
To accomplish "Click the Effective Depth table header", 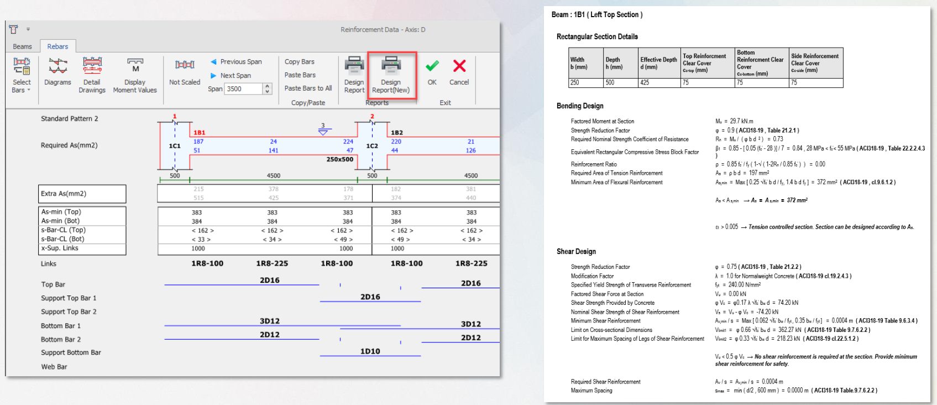I will coord(658,63).
